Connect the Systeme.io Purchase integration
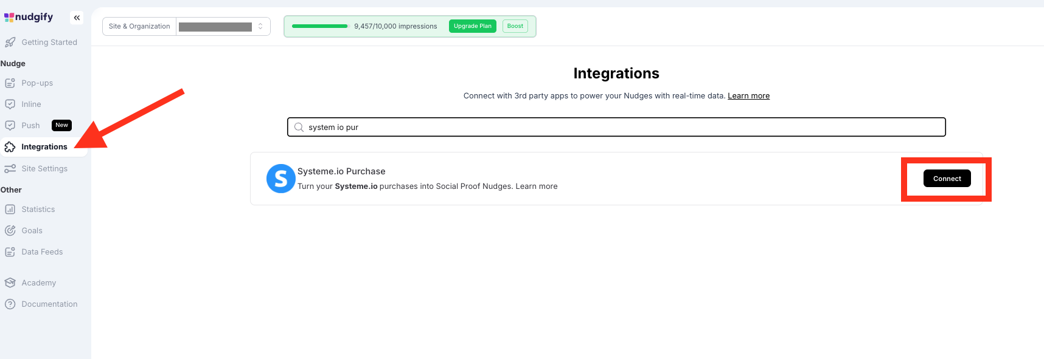This screenshot has width=1044, height=359. click(947, 179)
